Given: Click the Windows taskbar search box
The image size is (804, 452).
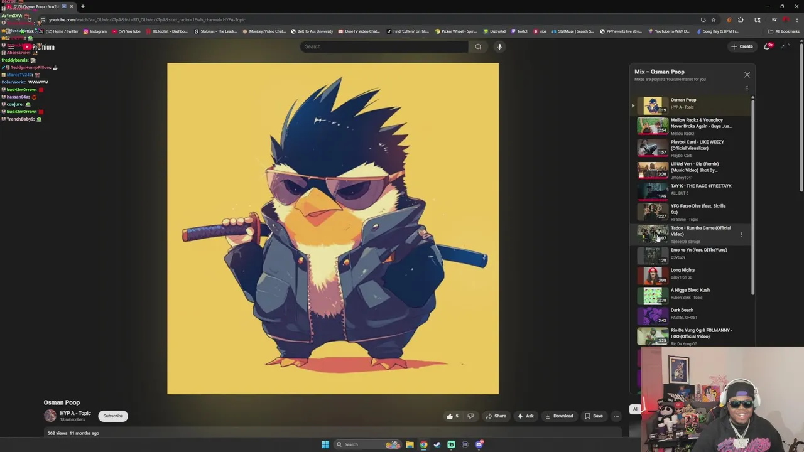Looking at the screenshot, I should [367, 444].
